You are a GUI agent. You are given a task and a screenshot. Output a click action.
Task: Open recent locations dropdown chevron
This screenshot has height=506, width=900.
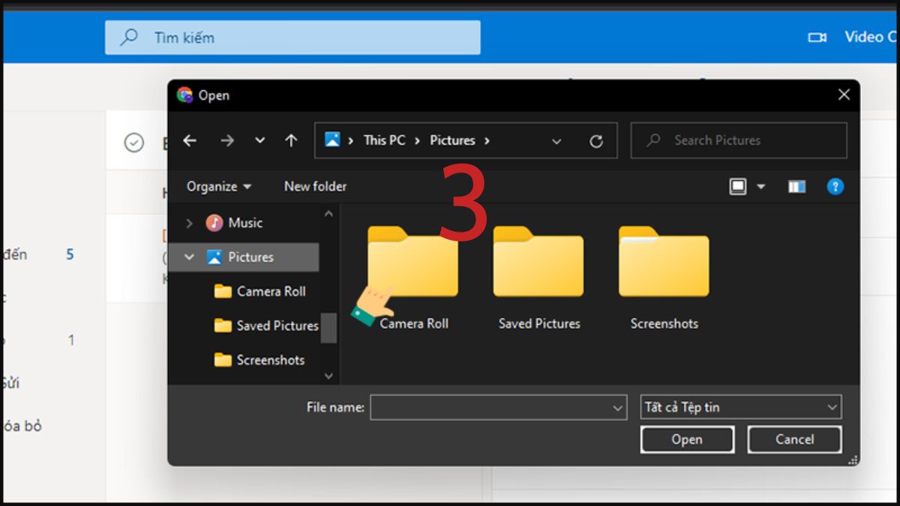click(259, 141)
